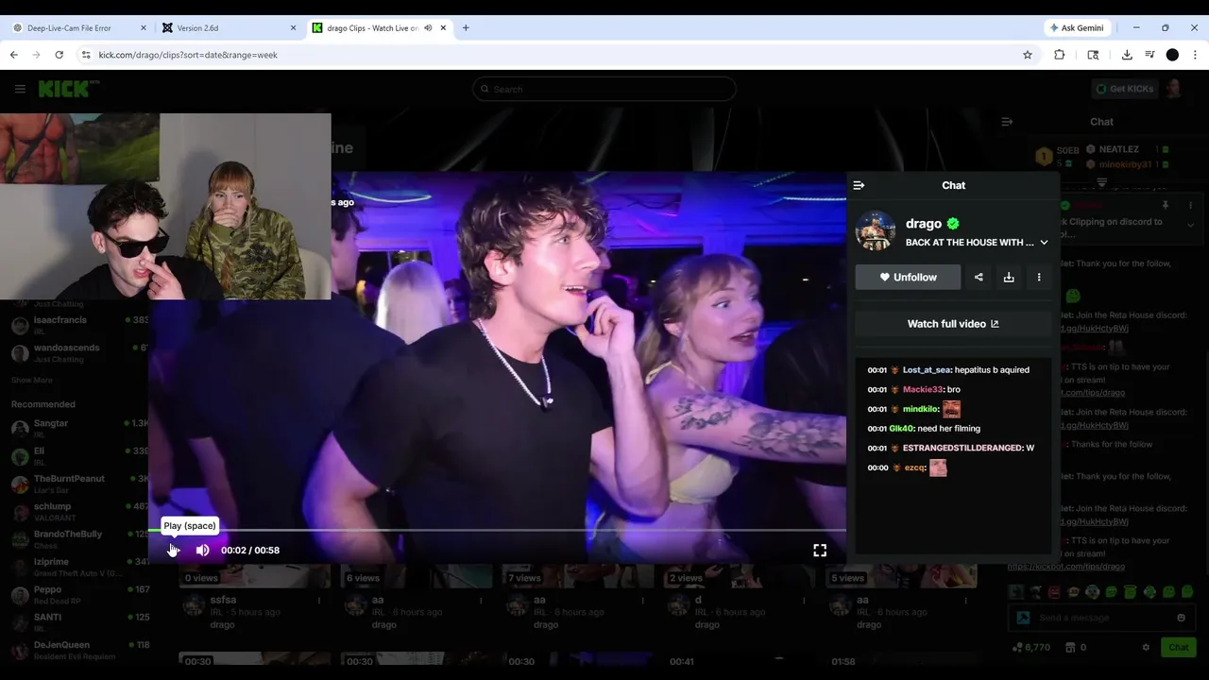This screenshot has height=680, width=1209.
Task: Open mindkilo's username in clip chat
Action: 921,409
